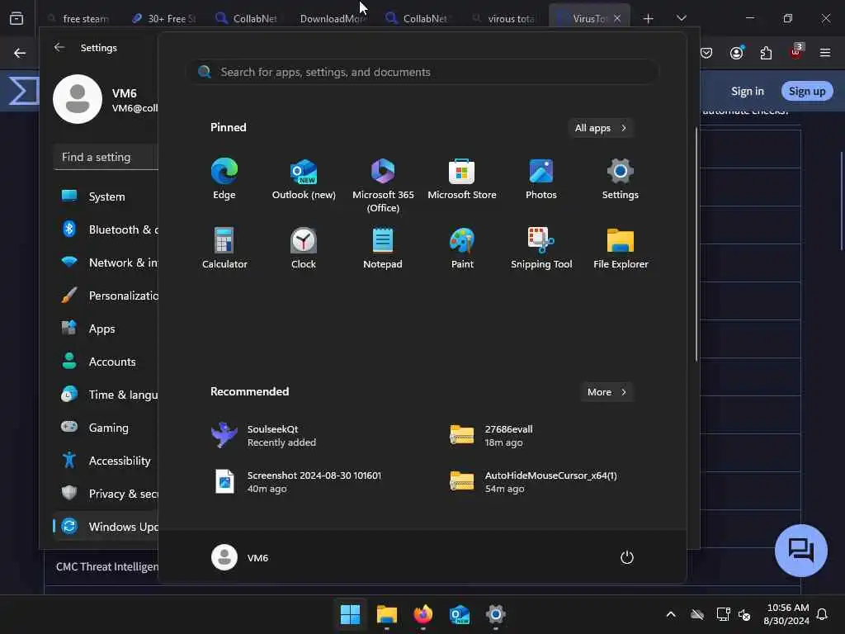Open VM6 user account menu in Start

240,557
